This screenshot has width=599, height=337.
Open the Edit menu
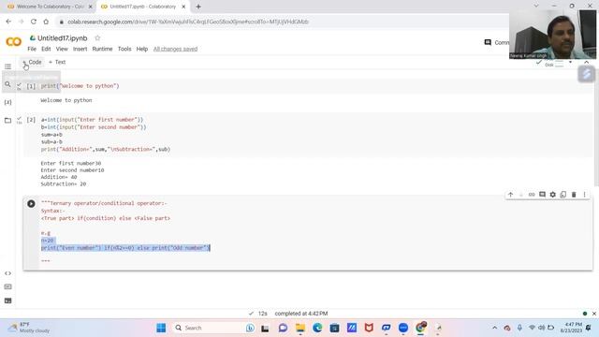point(46,49)
